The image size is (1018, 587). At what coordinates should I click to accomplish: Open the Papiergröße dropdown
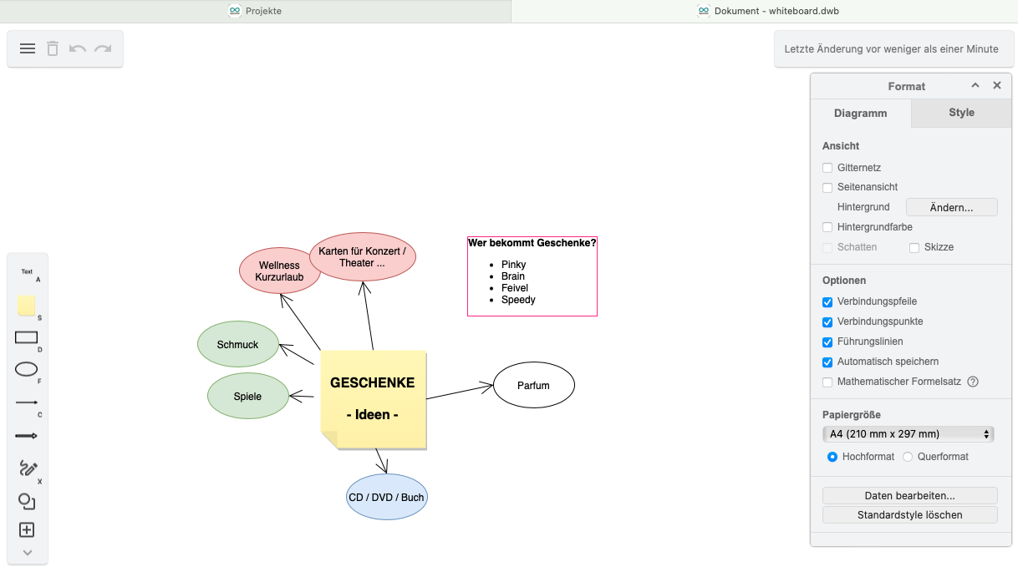coord(908,434)
